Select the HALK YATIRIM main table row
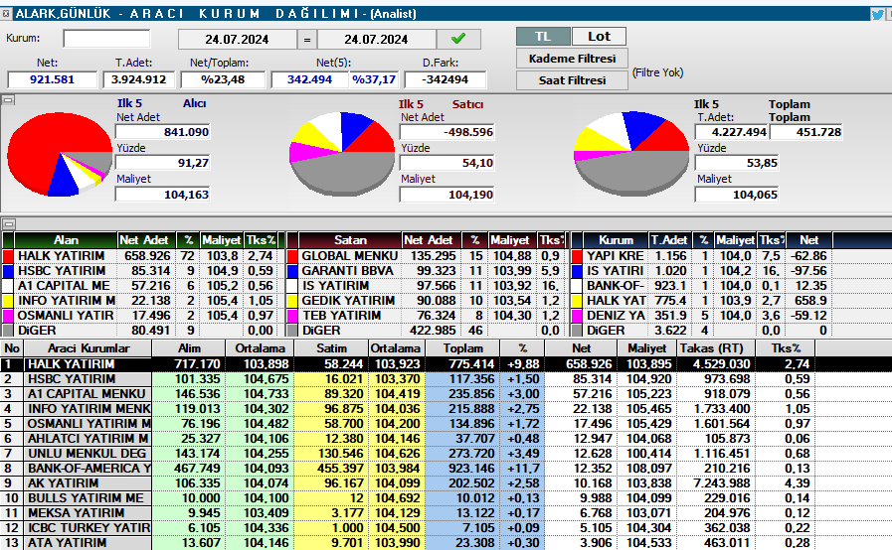The height and width of the screenshot is (550, 892). click(x=446, y=364)
